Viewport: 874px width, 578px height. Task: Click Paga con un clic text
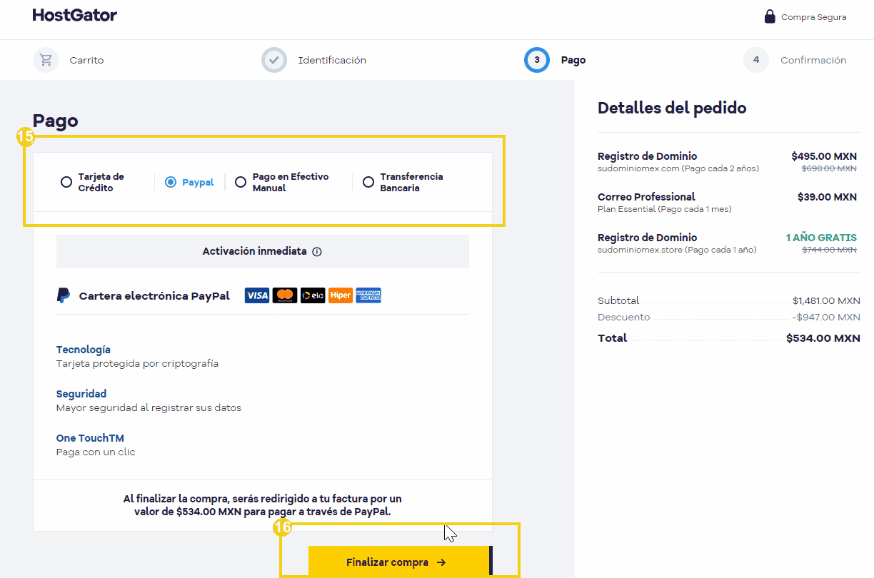pos(96,452)
